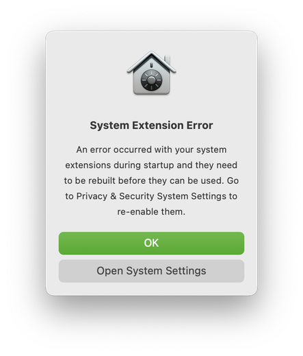Click the word Open on the gray button
The width and height of the screenshot is (303, 356).
pyautogui.click(x=110, y=271)
